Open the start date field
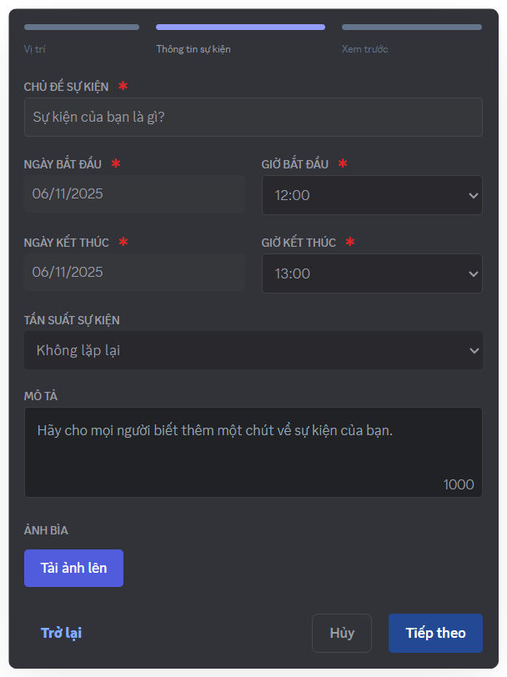The image size is (507, 677). (133, 193)
